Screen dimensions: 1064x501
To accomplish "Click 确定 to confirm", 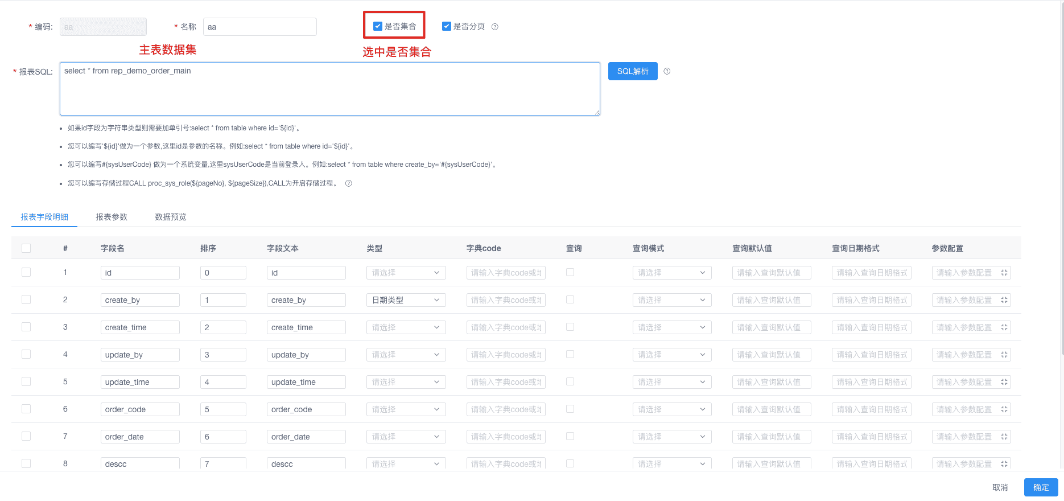I will click(x=1041, y=487).
